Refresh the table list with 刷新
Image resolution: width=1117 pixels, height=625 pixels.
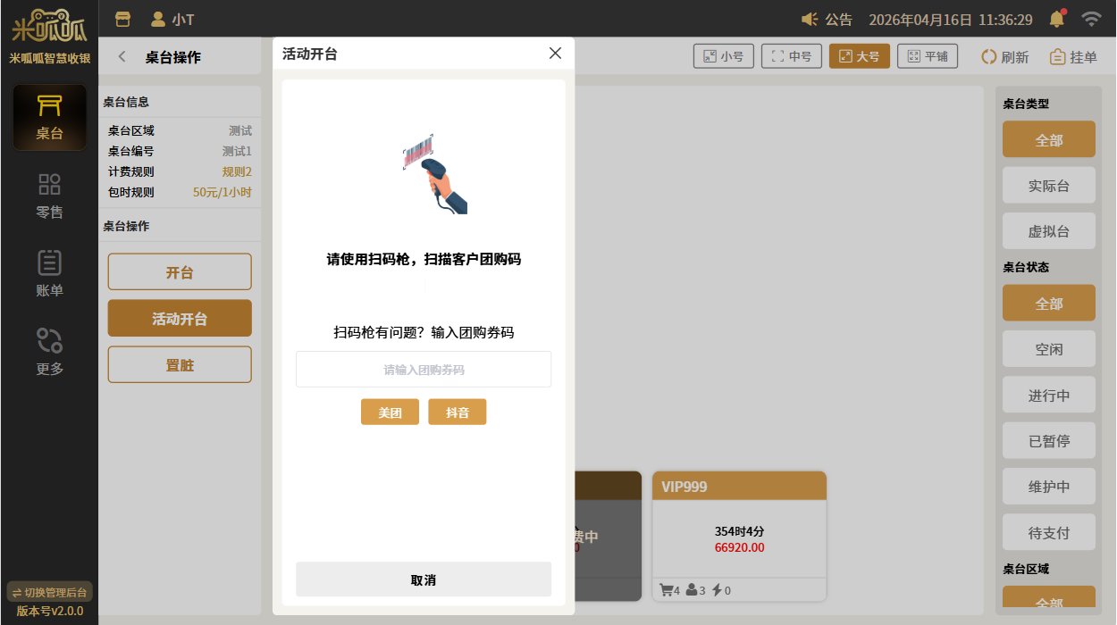click(x=1005, y=57)
